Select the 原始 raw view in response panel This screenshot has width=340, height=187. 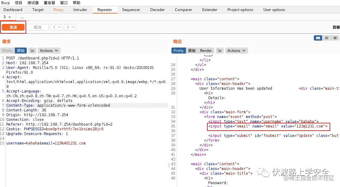tap(192, 50)
